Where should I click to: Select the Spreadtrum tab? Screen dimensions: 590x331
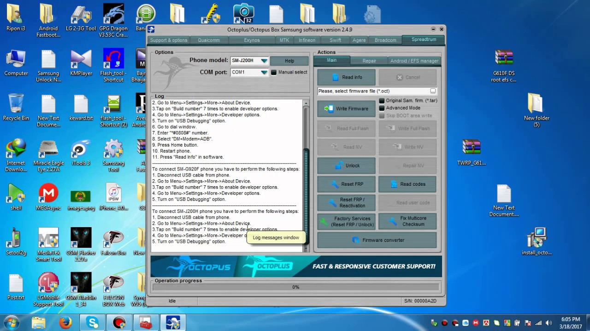click(424, 40)
